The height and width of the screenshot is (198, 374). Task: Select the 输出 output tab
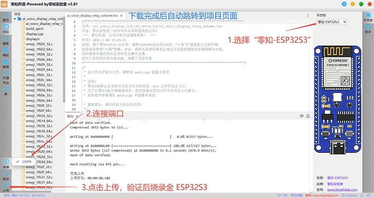pos(70,116)
